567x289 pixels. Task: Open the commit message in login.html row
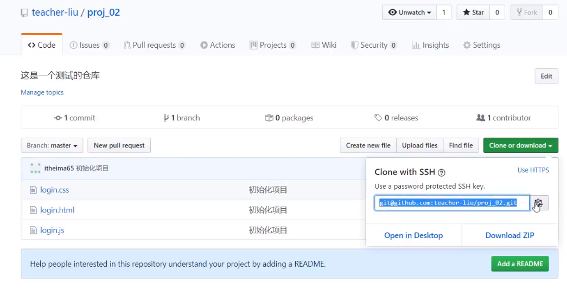tap(268, 210)
